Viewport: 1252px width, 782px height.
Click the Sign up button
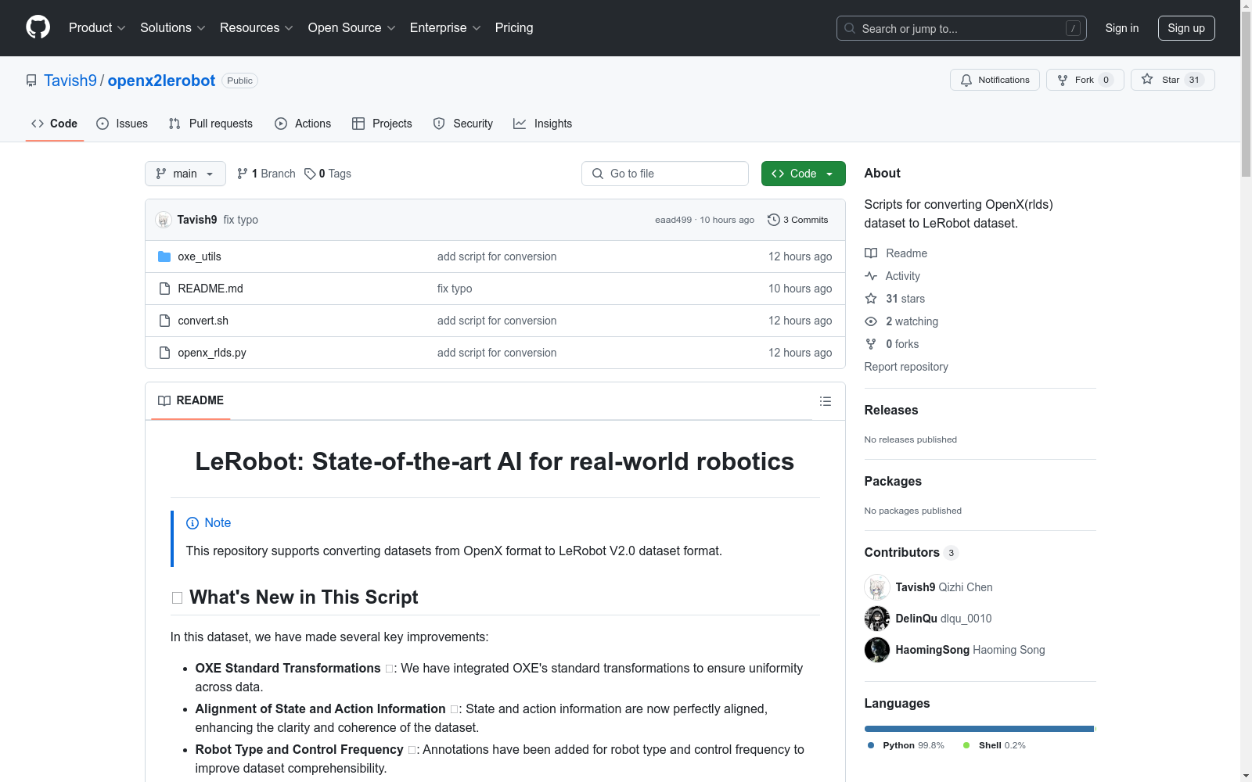coord(1186,28)
